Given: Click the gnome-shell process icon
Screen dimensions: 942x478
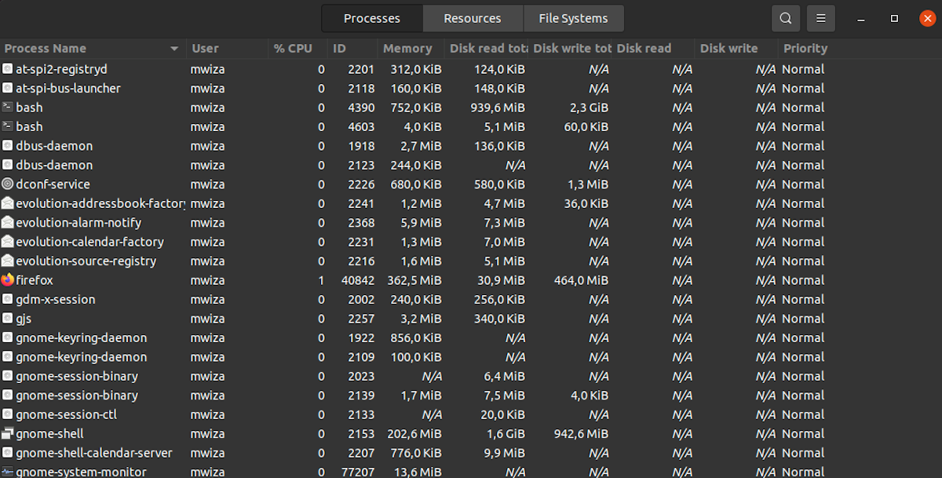Looking at the screenshot, I should tap(8, 434).
